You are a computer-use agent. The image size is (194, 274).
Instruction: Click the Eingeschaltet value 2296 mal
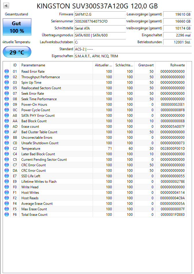(178, 35)
